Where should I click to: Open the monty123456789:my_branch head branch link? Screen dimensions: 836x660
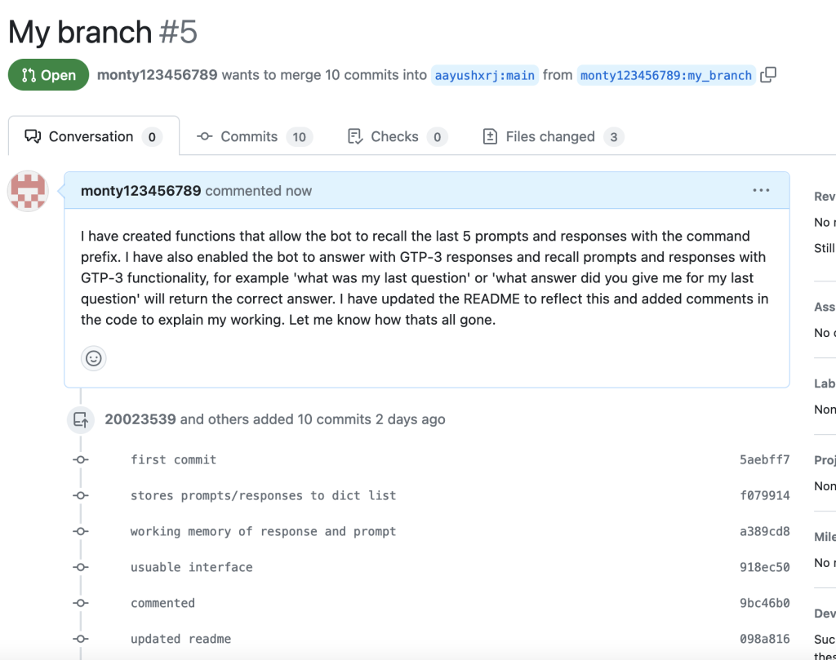pos(666,76)
